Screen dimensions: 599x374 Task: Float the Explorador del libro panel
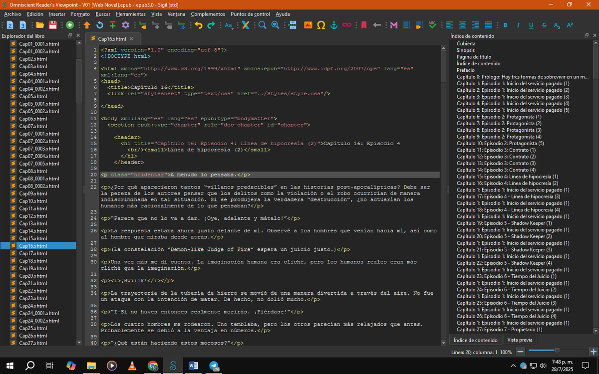pyautogui.click(x=70, y=36)
